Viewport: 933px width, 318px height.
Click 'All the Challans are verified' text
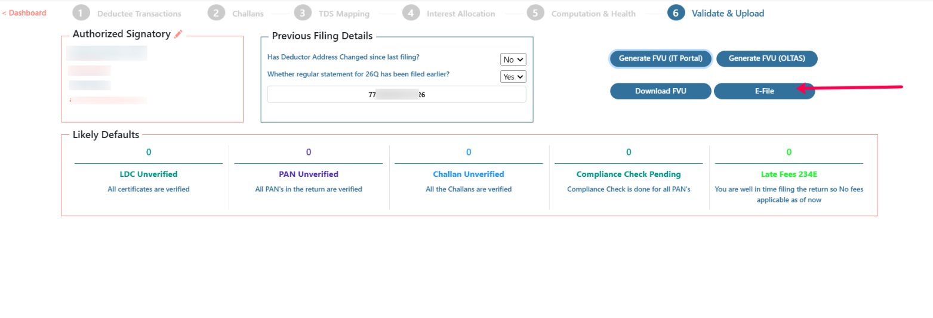click(469, 189)
